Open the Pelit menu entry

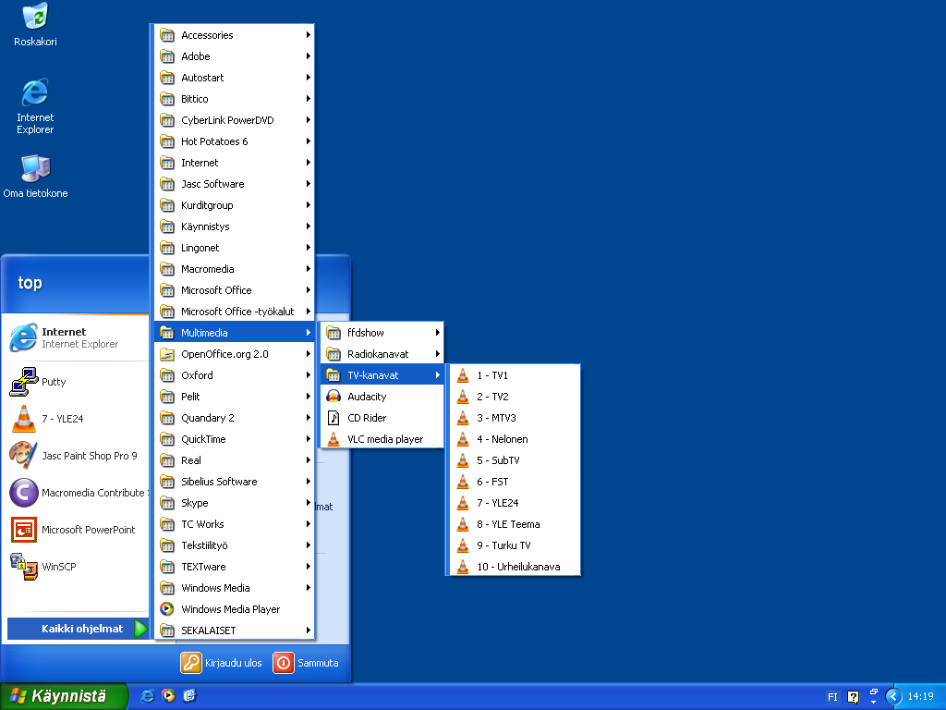pos(234,397)
